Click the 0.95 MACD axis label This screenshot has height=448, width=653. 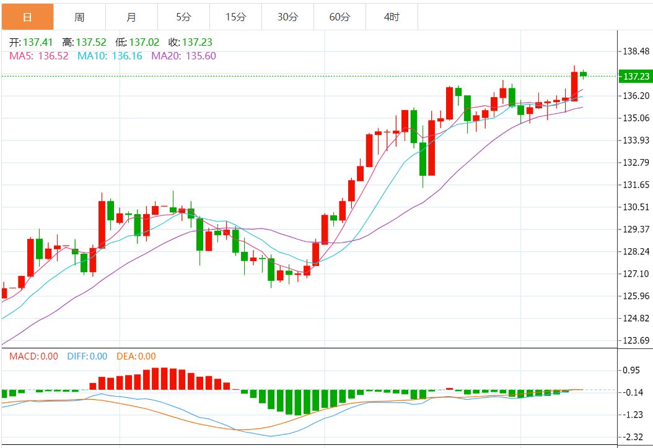631,370
